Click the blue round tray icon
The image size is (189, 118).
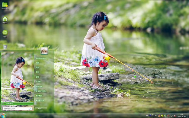(x=150, y=115)
